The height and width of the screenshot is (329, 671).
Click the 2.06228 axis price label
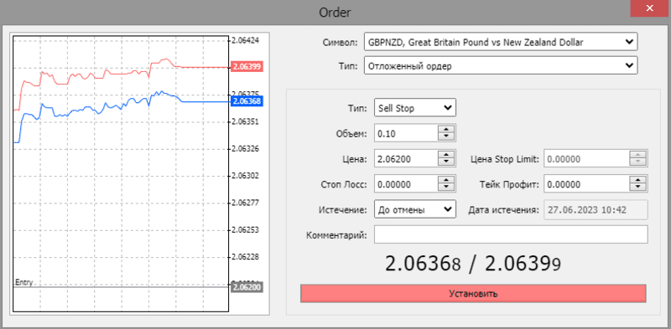click(246, 257)
